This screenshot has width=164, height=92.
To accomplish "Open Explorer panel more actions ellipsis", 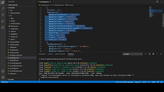I will click(33, 2).
